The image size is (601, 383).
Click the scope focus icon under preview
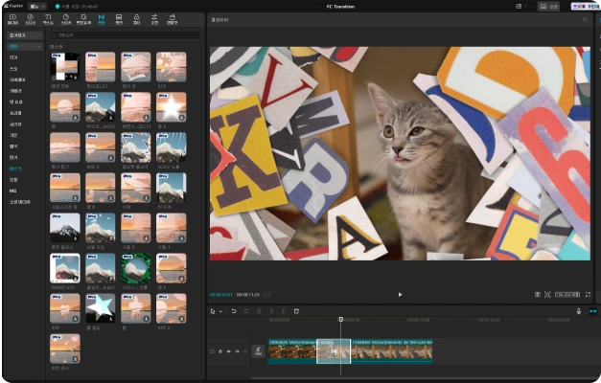547,295
